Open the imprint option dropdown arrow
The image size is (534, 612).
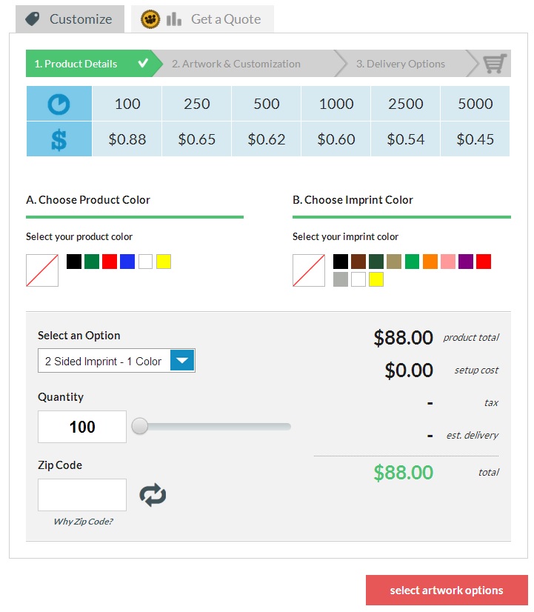[183, 361]
